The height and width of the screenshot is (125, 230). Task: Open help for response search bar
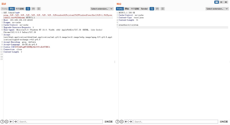pyautogui.click(x=117, y=122)
